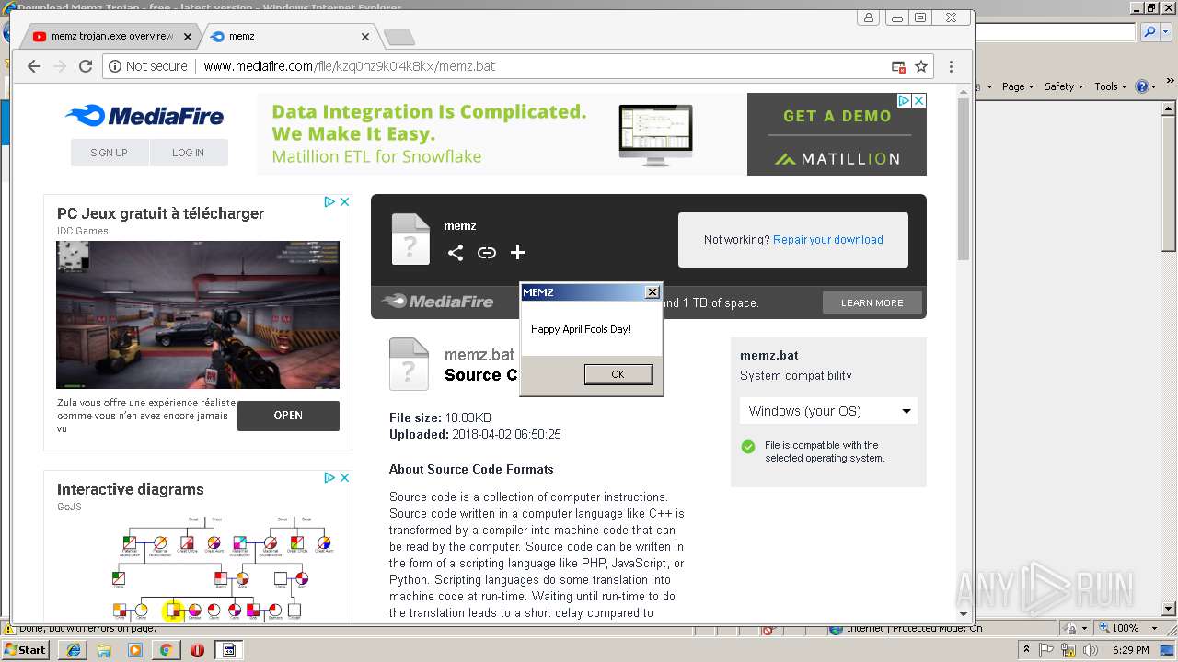Select the memz MediaFire tab
The image size is (1178, 662).
coord(285,37)
